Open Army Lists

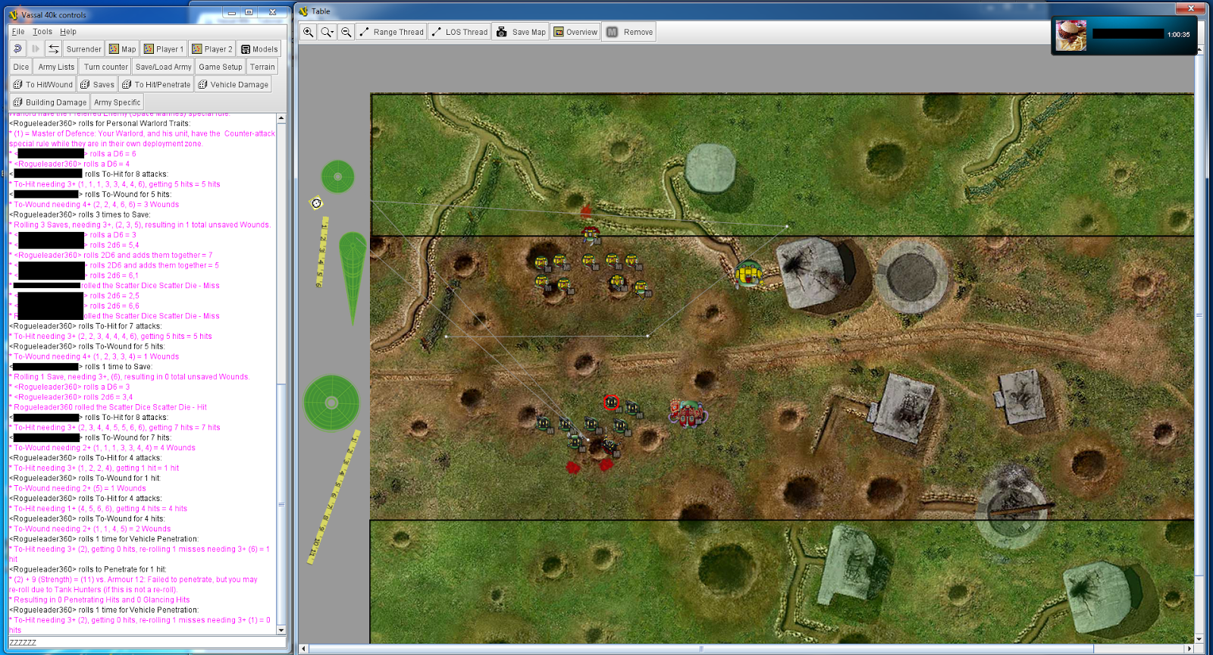coord(57,67)
